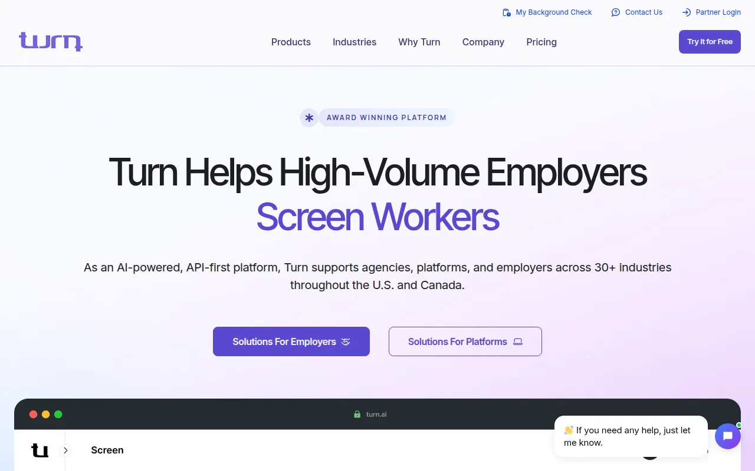Open the Contact Us link
The width and height of the screenshot is (755, 471).
tap(636, 12)
